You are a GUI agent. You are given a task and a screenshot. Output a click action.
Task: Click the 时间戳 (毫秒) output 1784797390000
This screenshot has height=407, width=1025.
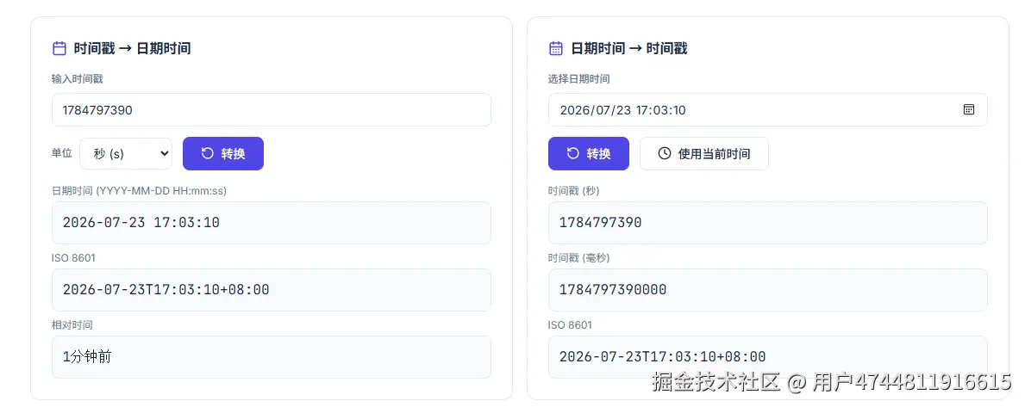767,290
